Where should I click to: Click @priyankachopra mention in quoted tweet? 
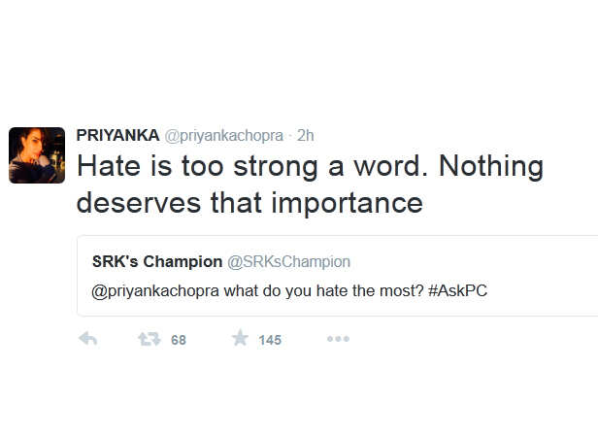pos(155,291)
